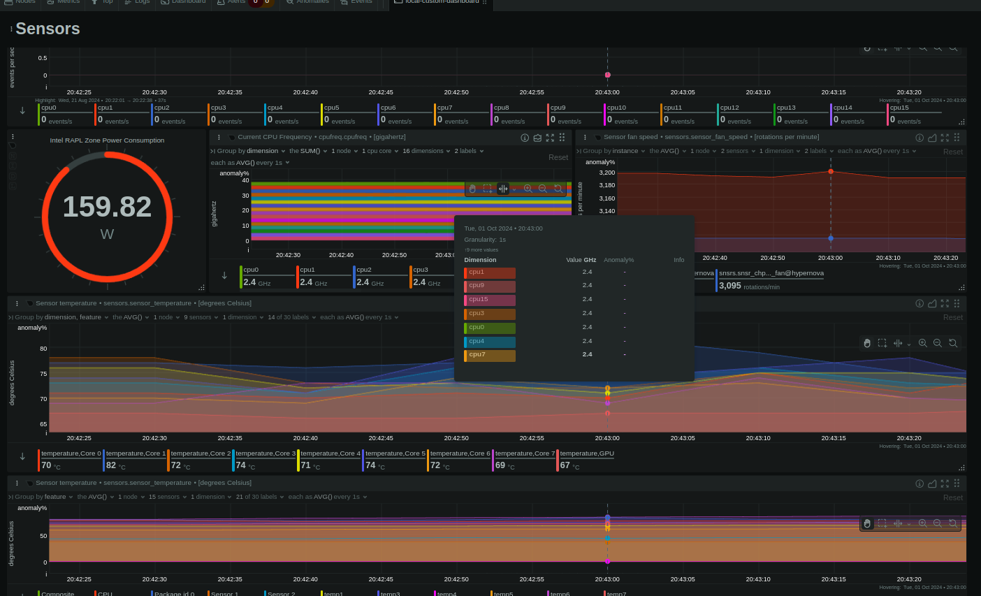Toggle temperature,GPU in temperature legend
The height and width of the screenshot is (596, 981).
coord(586,460)
